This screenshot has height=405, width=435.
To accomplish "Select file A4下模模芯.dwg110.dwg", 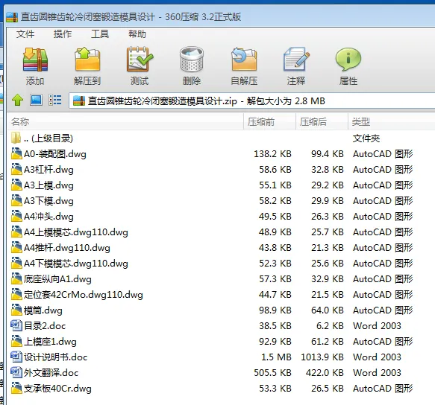I will (221, 264).
